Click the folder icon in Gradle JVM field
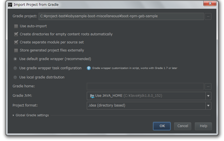Viewport: 224px width, 141px height. tap(92, 96)
